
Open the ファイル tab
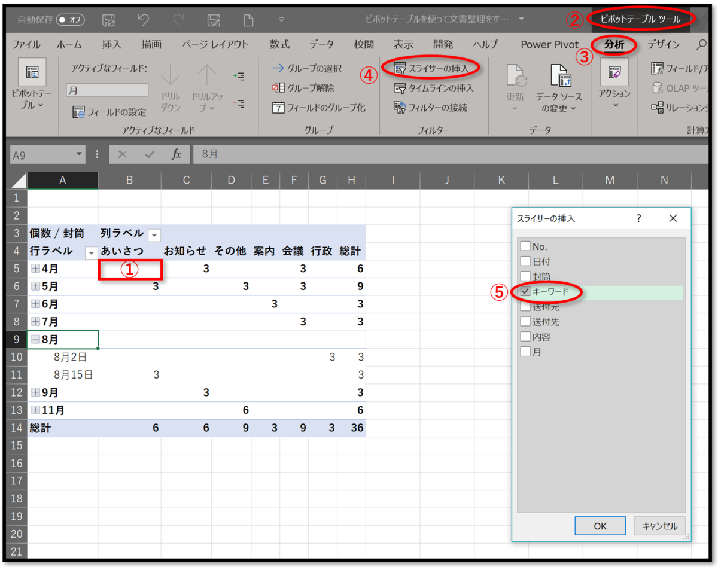click(x=26, y=44)
